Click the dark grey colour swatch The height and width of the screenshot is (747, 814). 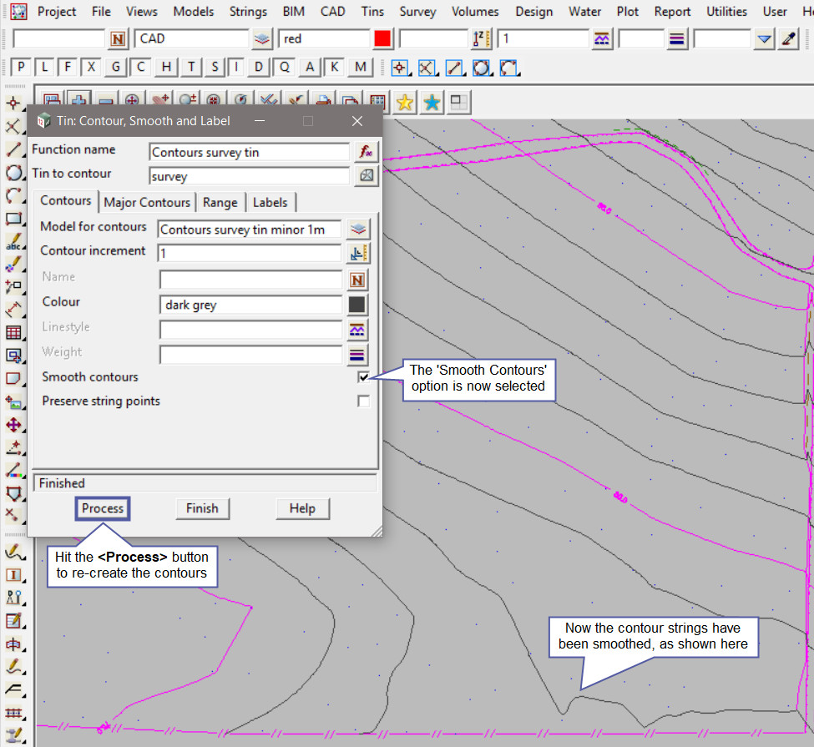(357, 305)
